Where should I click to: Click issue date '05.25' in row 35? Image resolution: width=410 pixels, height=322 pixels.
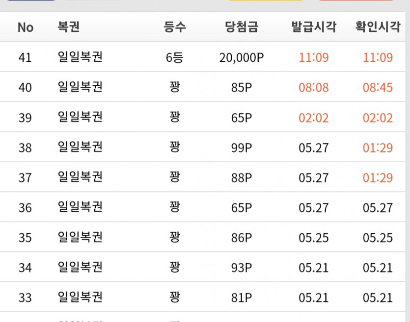coord(314,238)
